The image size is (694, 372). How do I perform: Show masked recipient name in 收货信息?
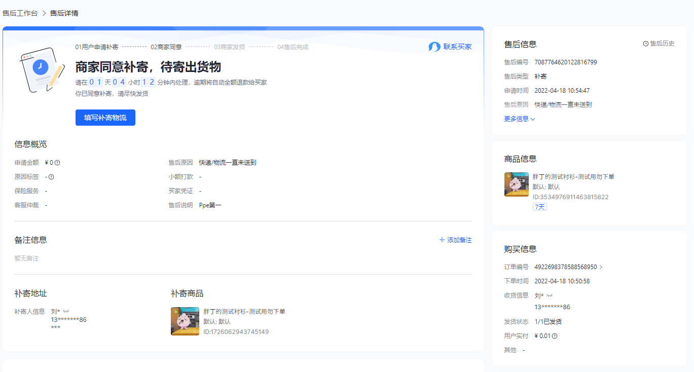550,295
